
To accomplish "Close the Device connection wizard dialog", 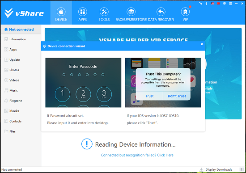I will point(202,44).
